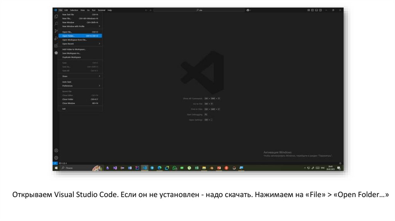
Task: Choose Close Folder from the File menu
Action: 80,99
